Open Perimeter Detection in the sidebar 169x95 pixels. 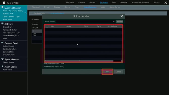point(10,30)
